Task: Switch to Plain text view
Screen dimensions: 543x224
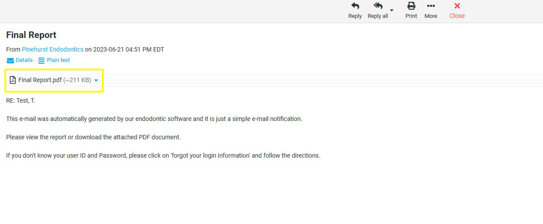Action: tap(59, 60)
